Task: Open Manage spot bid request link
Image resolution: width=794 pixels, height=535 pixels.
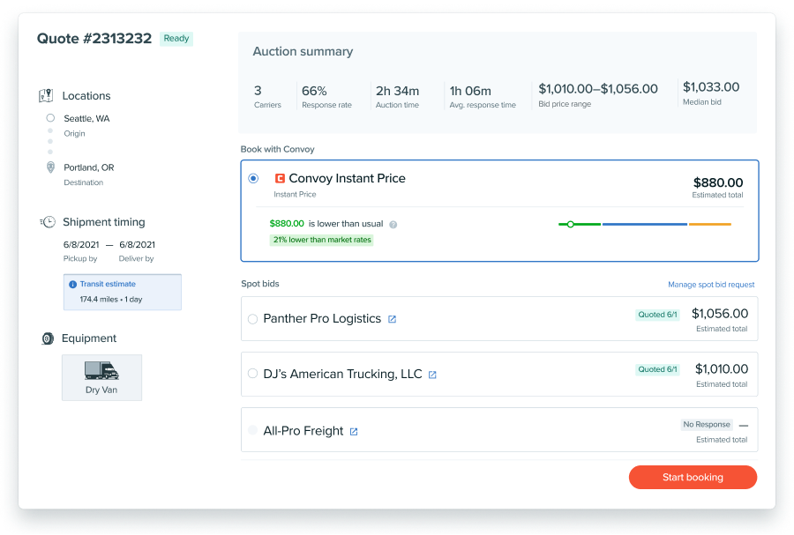Action: coord(711,285)
